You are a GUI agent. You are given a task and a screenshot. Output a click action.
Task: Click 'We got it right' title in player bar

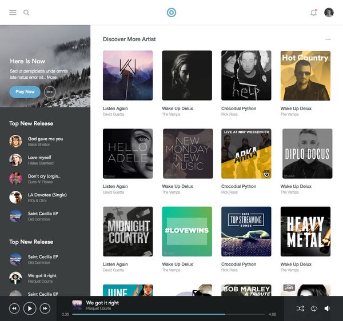102,303
